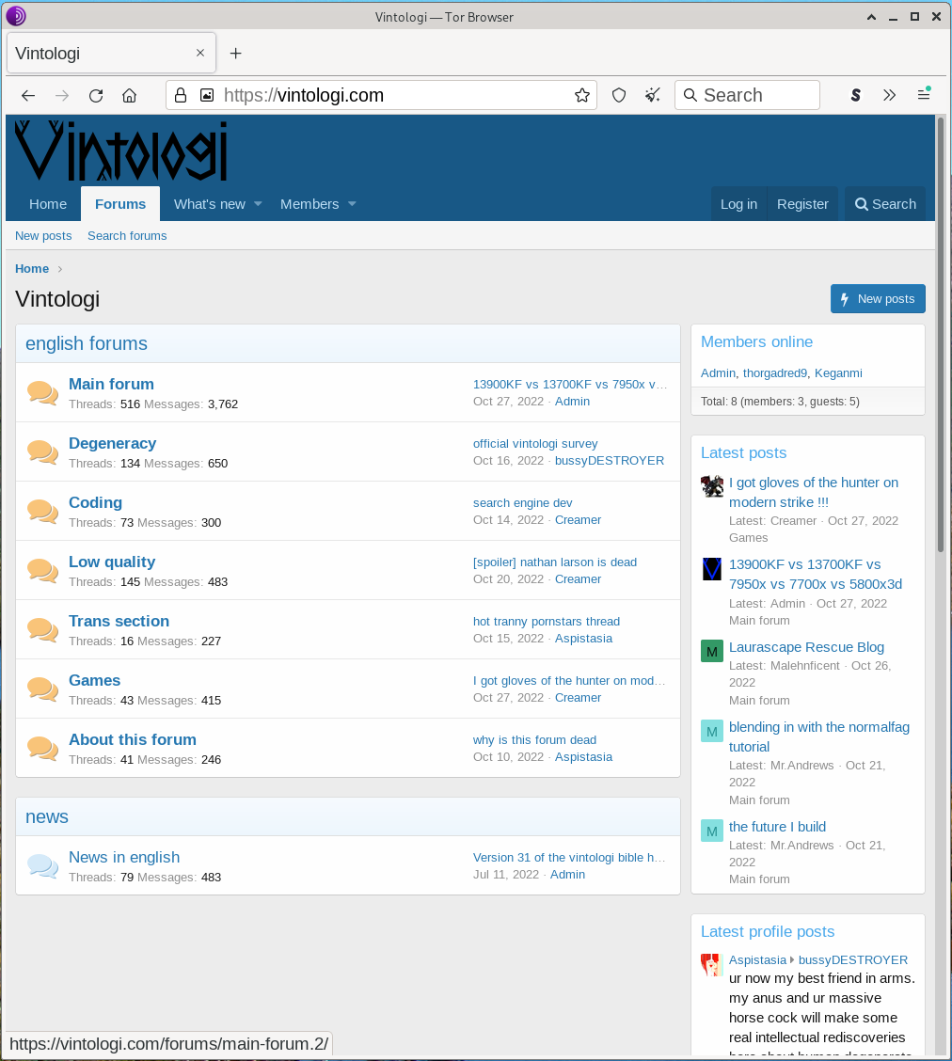Open Search forums in the sub-navigation

(x=127, y=235)
